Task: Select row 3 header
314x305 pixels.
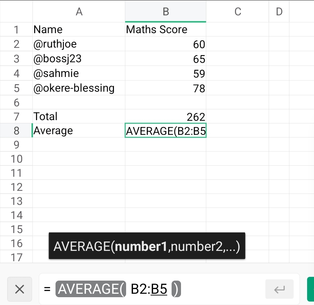Action: pos(16,59)
